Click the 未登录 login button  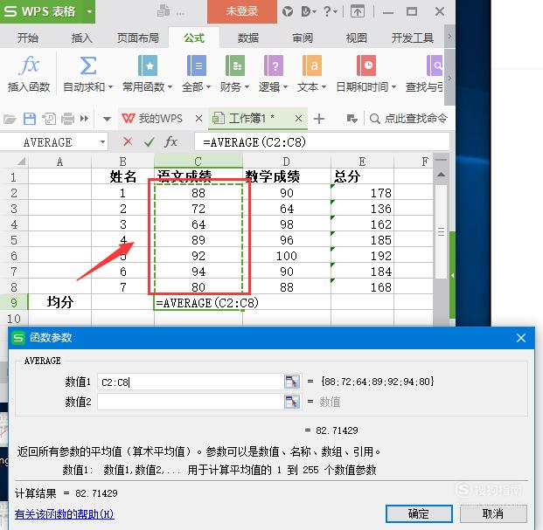(x=242, y=11)
